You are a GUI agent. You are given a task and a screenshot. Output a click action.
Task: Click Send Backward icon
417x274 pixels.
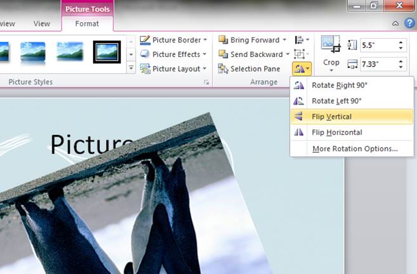pyautogui.click(x=223, y=54)
